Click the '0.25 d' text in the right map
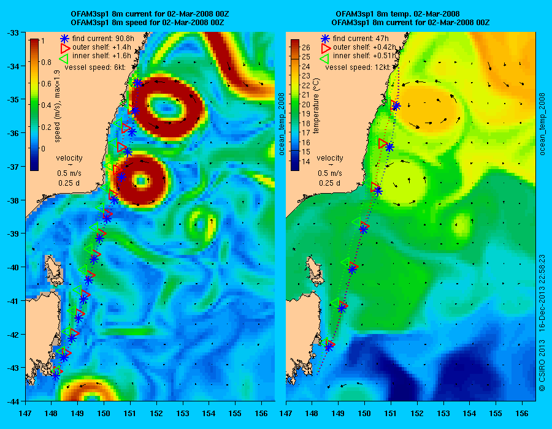The image size is (552, 429). pyautogui.click(x=329, y=183)
